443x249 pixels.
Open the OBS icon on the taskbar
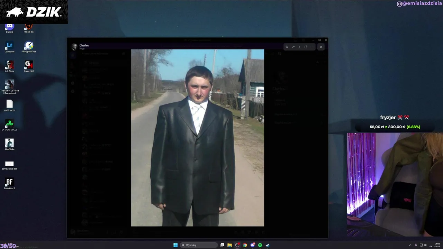coord(237,245)
